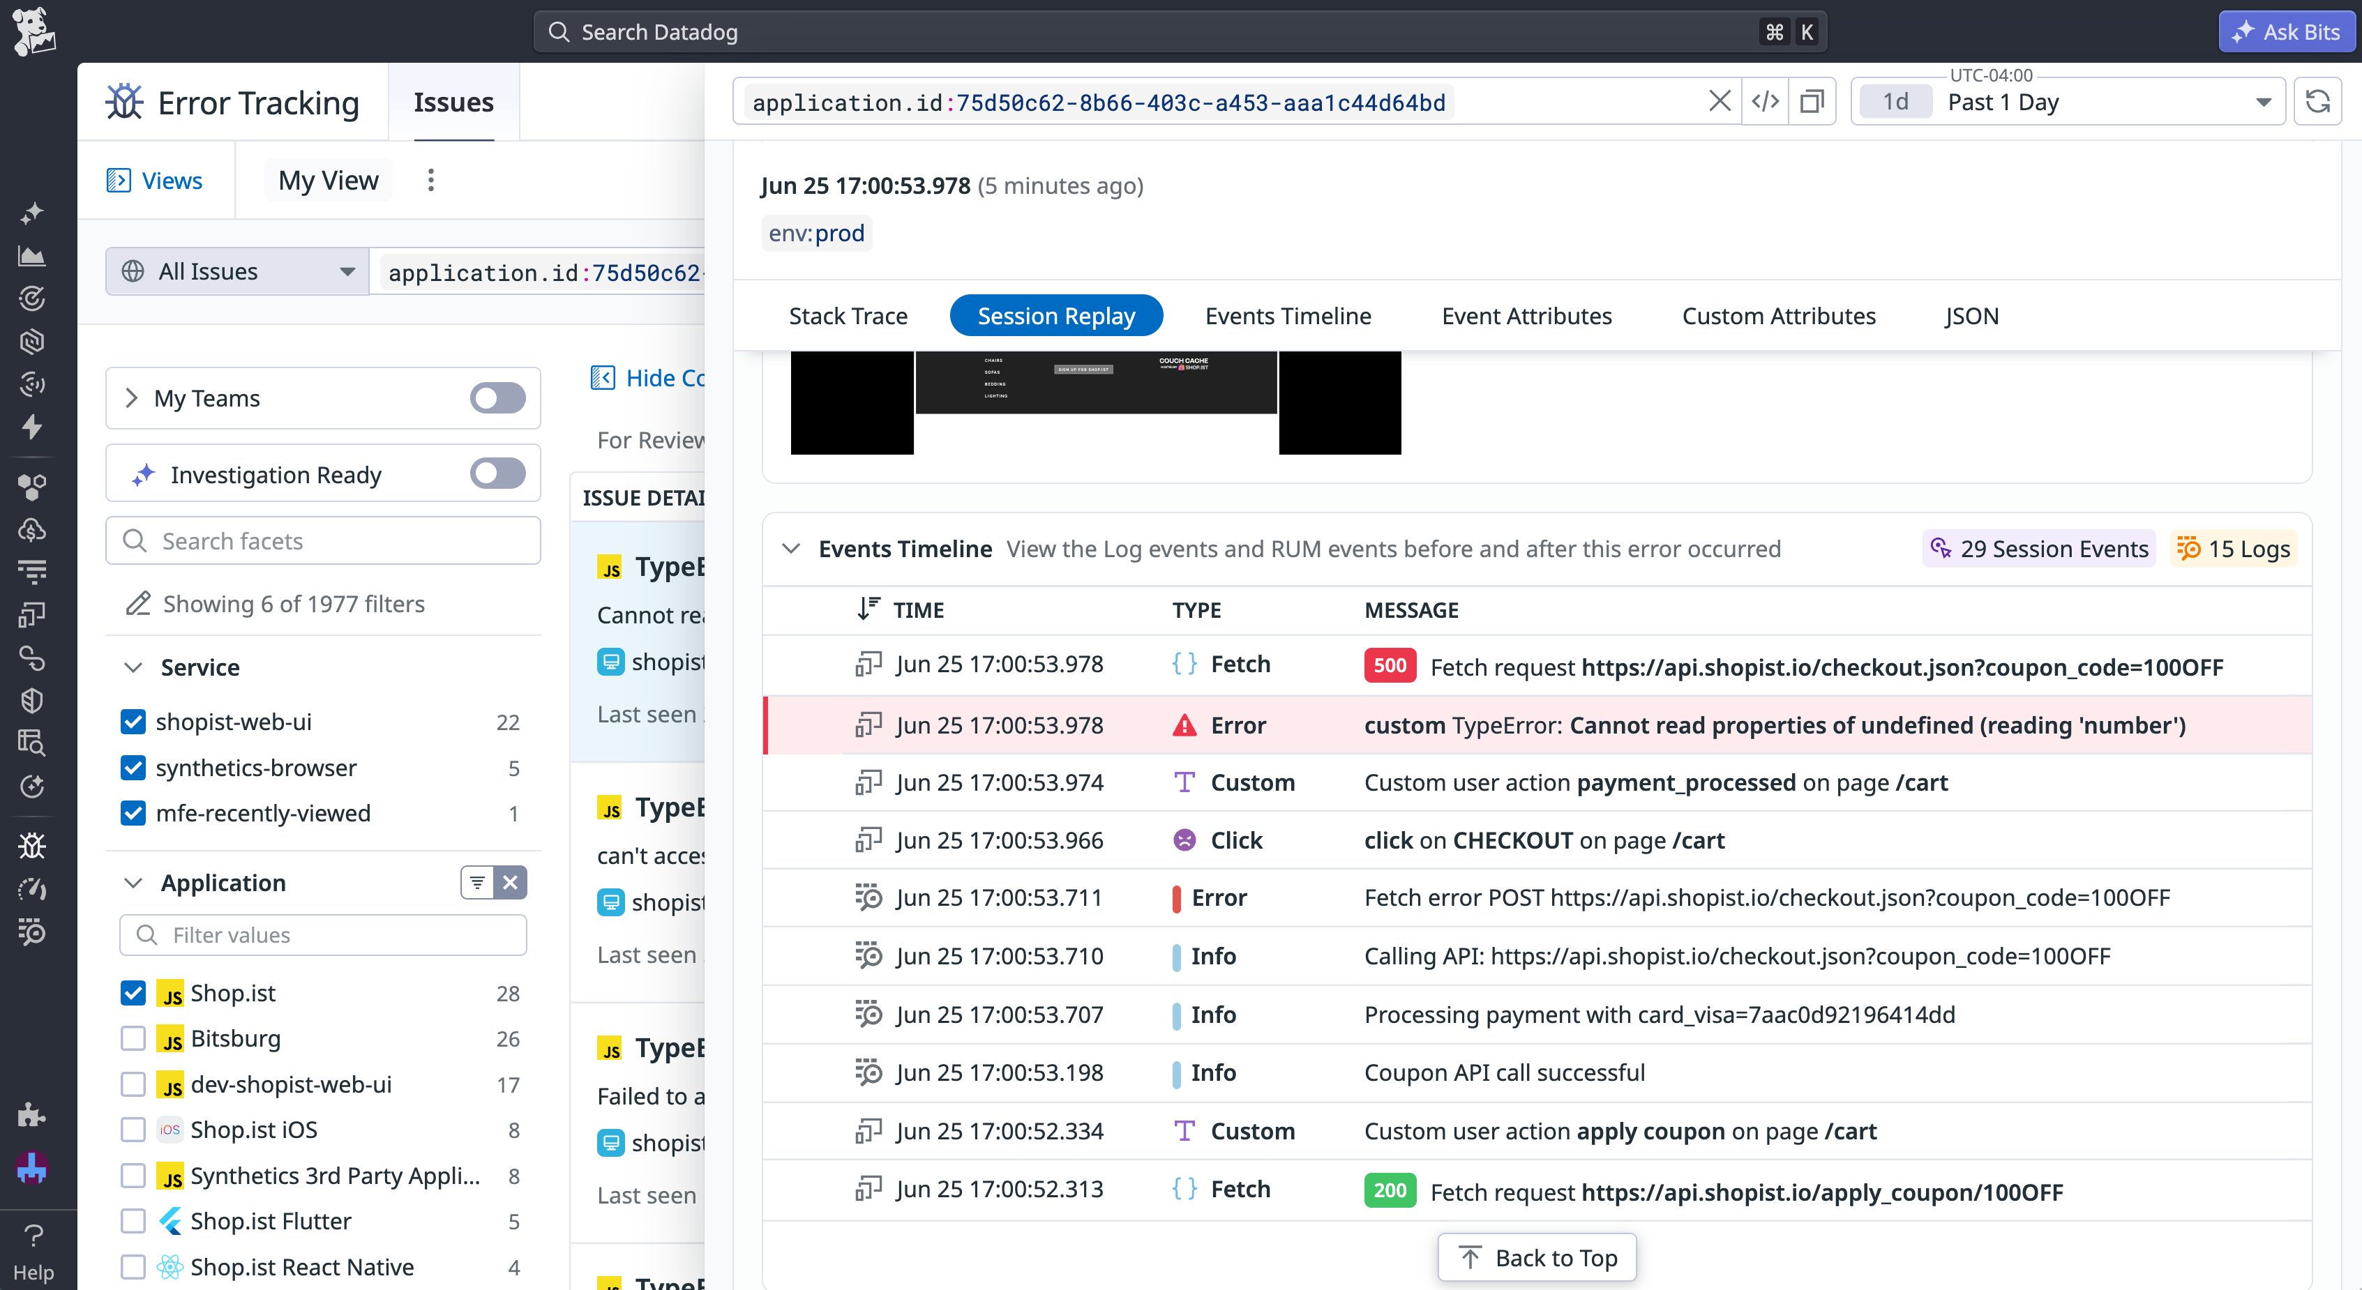This screenshot has width=2362, height=1290.
Task: Click the Session Events icon badge
Action: tap(1940, 548)
